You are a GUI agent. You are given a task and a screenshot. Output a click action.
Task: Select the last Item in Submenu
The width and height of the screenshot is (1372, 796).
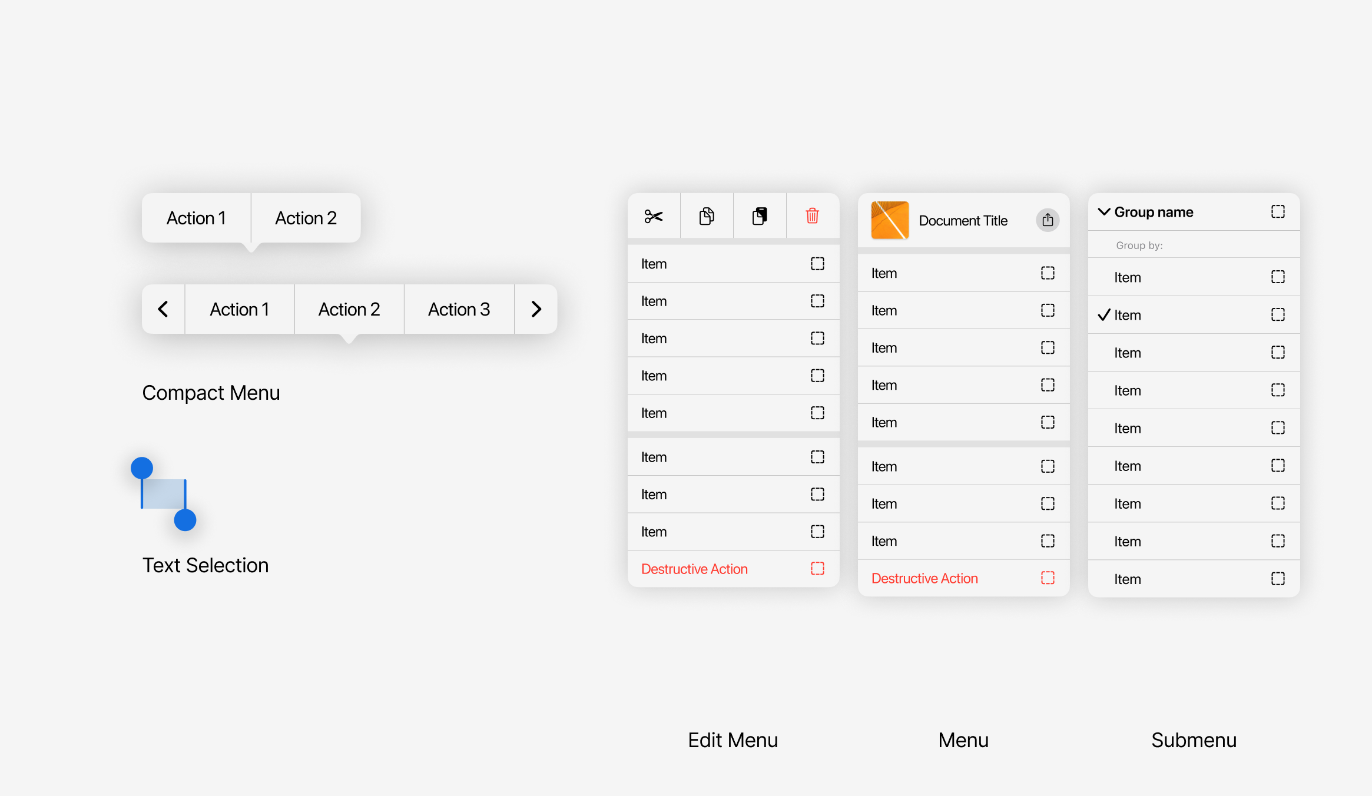1128,579
